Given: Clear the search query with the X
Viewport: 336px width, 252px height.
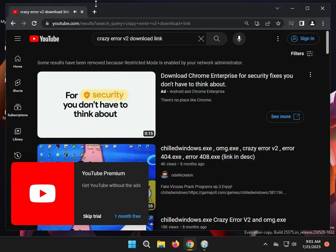Looking at the screenshot, I should pos(201,39).
